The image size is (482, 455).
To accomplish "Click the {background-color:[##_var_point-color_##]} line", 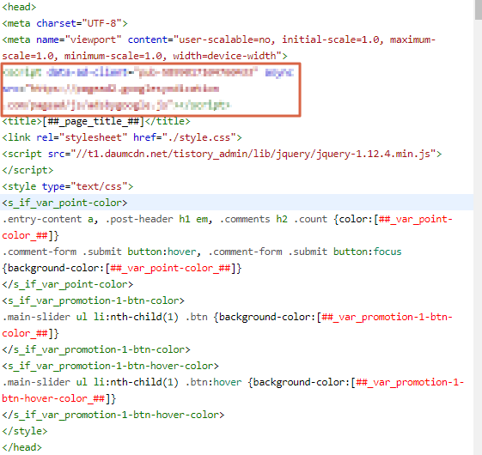I will (x=122, y=268).
